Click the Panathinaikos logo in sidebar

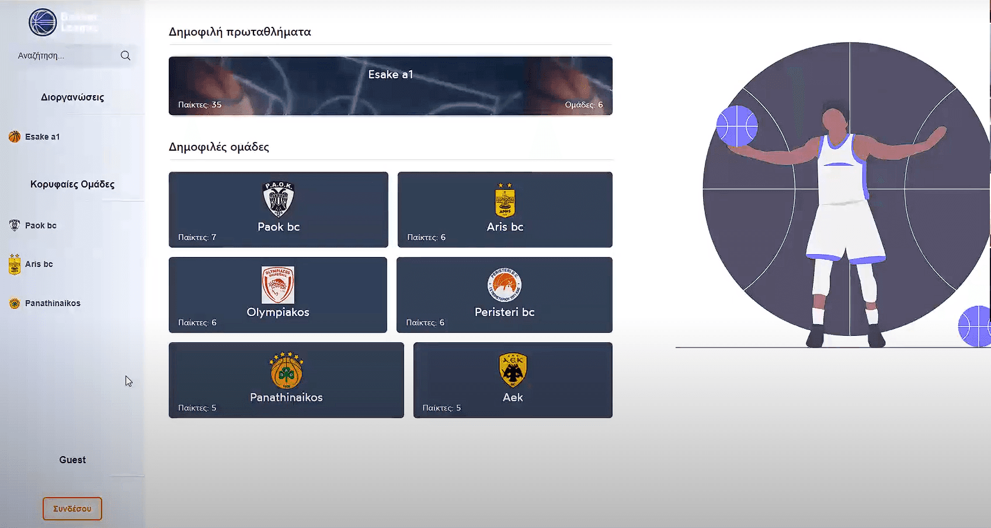tap(15, 304)
